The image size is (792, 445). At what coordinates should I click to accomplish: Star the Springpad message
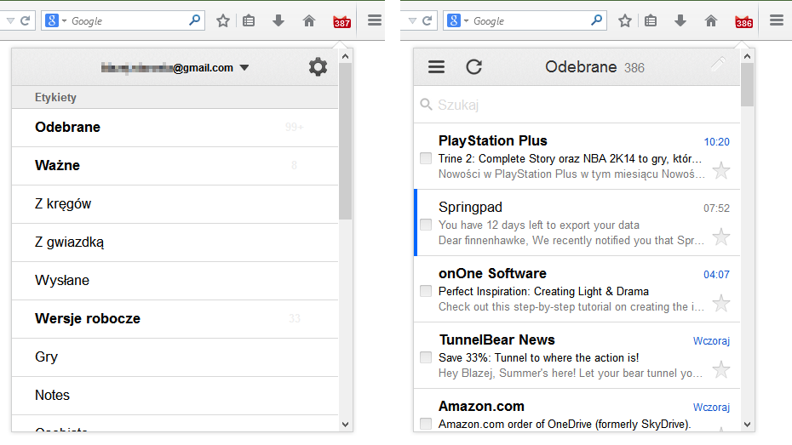pos(720,237)
